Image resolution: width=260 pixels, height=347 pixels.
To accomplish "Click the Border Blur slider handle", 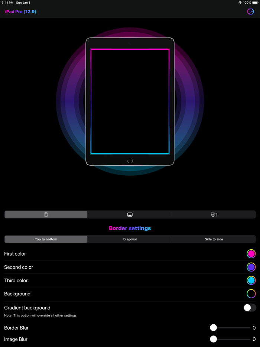I will (213, 328).
